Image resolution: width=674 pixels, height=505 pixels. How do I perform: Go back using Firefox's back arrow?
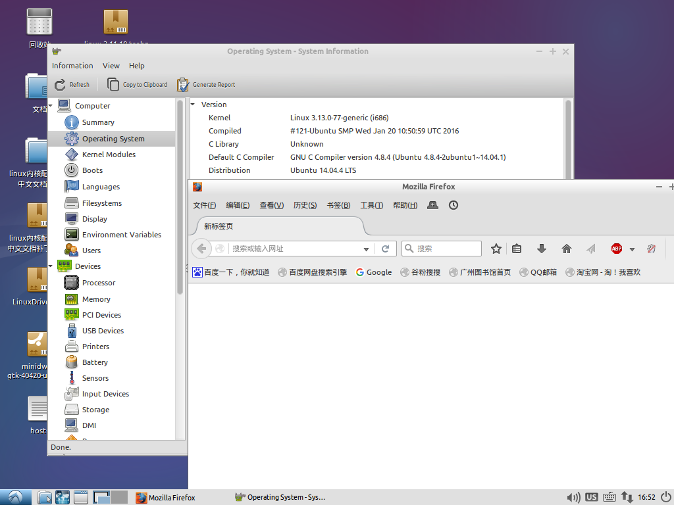(x=201, y=248)
